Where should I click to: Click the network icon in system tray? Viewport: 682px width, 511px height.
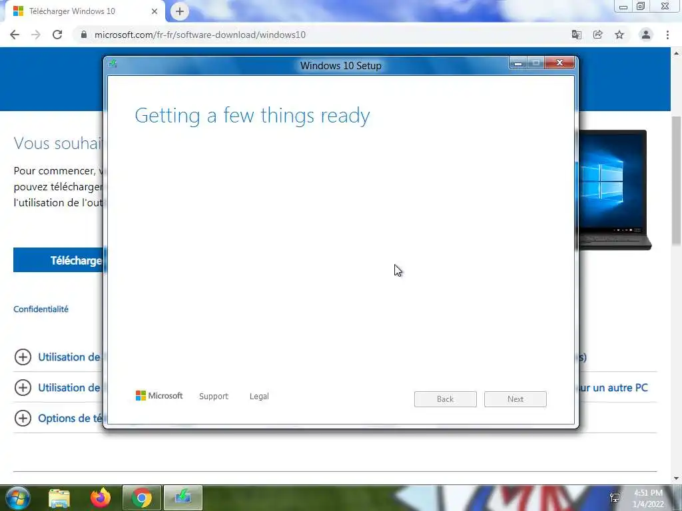(615, 498)
